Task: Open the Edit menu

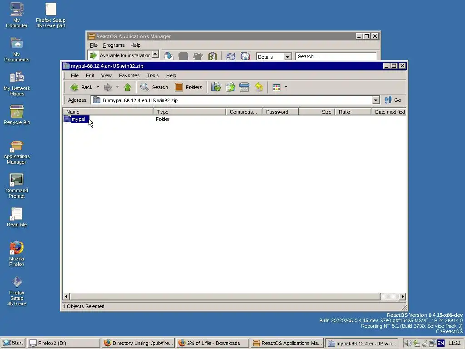Action: [x=90, y=76]
